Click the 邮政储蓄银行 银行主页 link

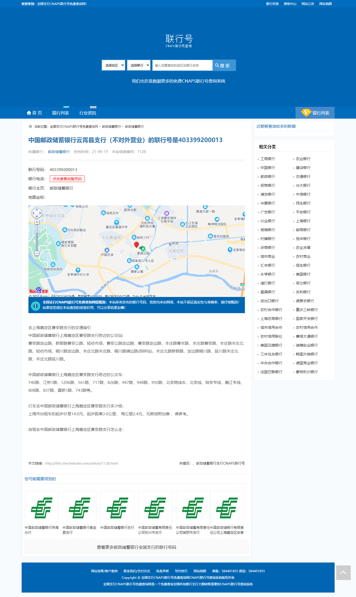tap(61, 188)
